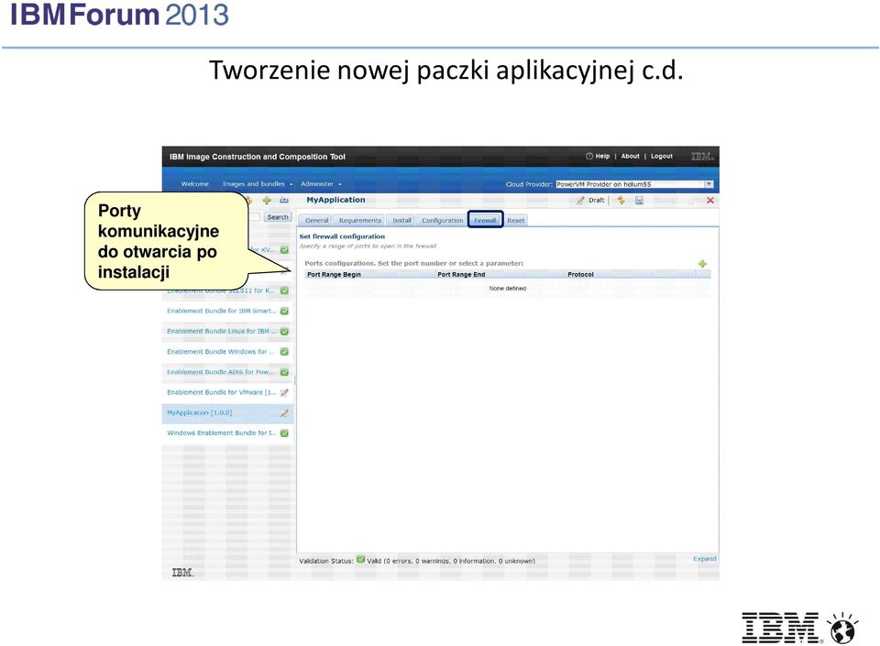Select the Firewall tab
880x646 pixels.
(x=485, y=221)
